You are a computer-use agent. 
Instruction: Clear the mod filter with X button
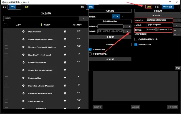pyautogui.click(x=83, y=18)
